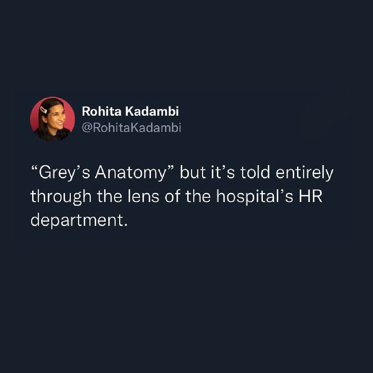Click the quoted "Grey's Anatomy" text
The width and height of the screenshot is (373, 373).
point(103,173)
